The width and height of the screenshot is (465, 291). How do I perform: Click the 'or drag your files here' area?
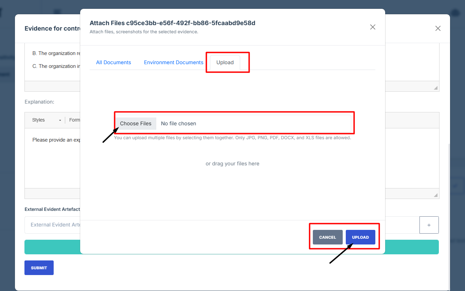point(232,164)
